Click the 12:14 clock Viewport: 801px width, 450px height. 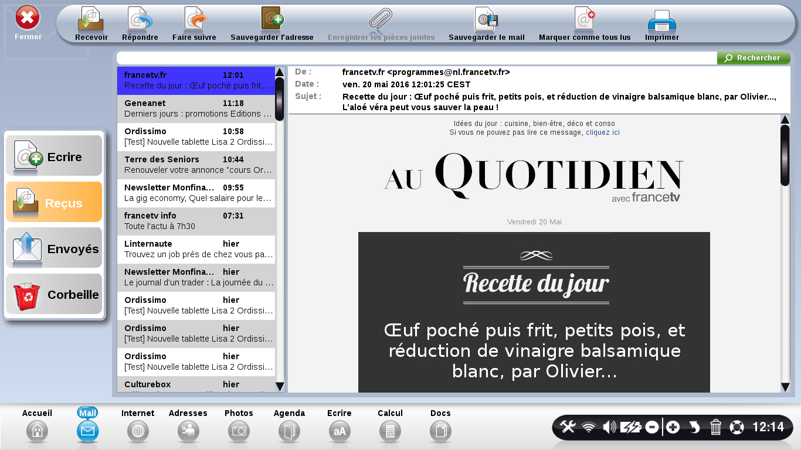(768, 427)
